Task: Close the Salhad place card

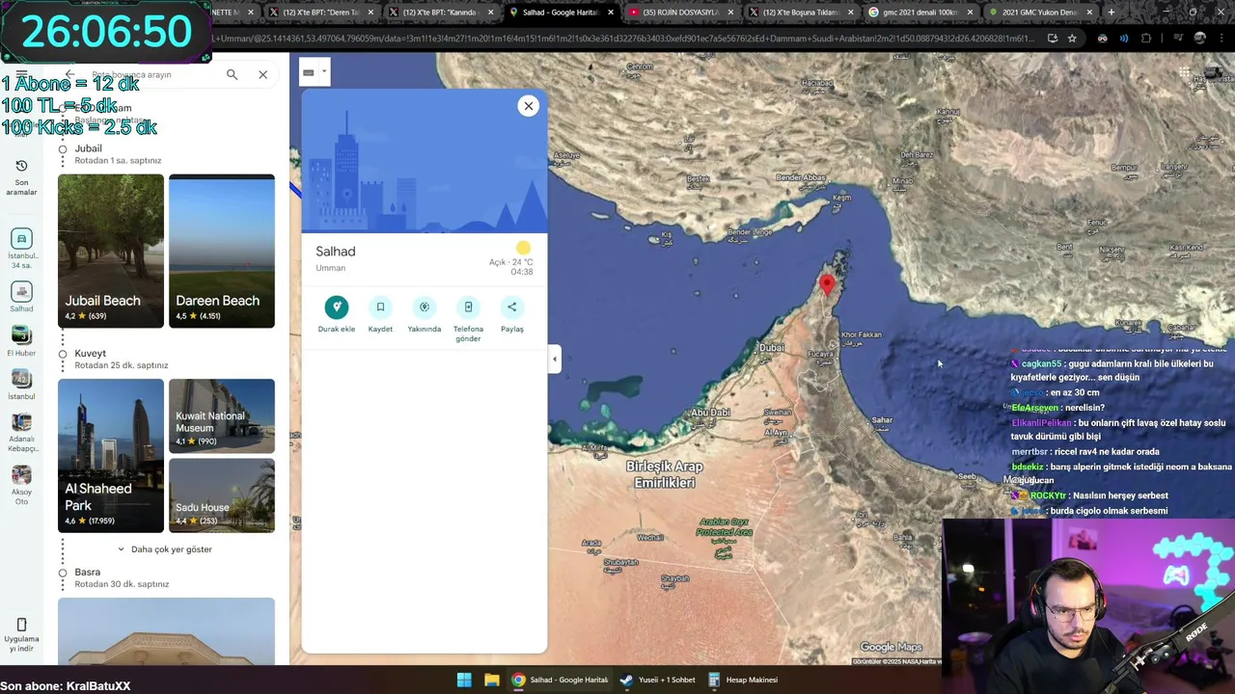Action: pos(528,106)
